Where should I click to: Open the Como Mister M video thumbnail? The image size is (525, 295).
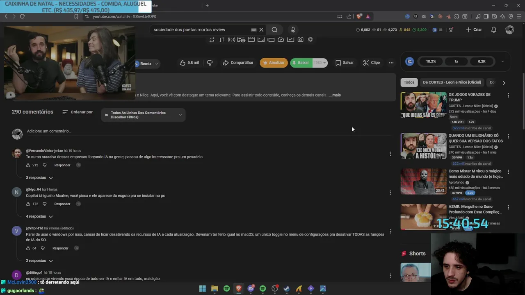click(423, 182)
